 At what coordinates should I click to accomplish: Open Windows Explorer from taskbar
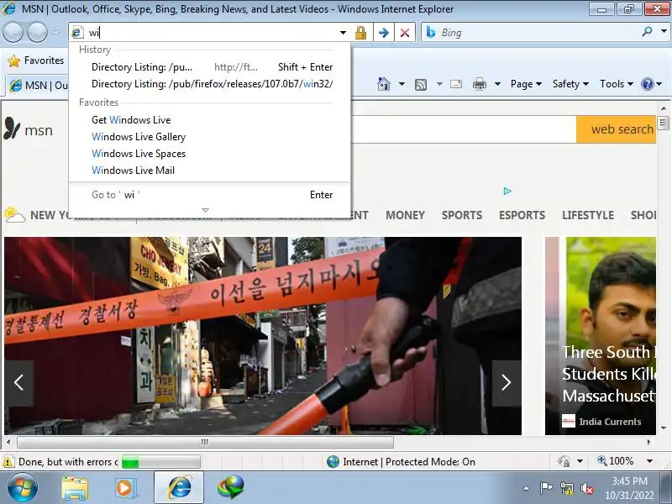[75, 488]
